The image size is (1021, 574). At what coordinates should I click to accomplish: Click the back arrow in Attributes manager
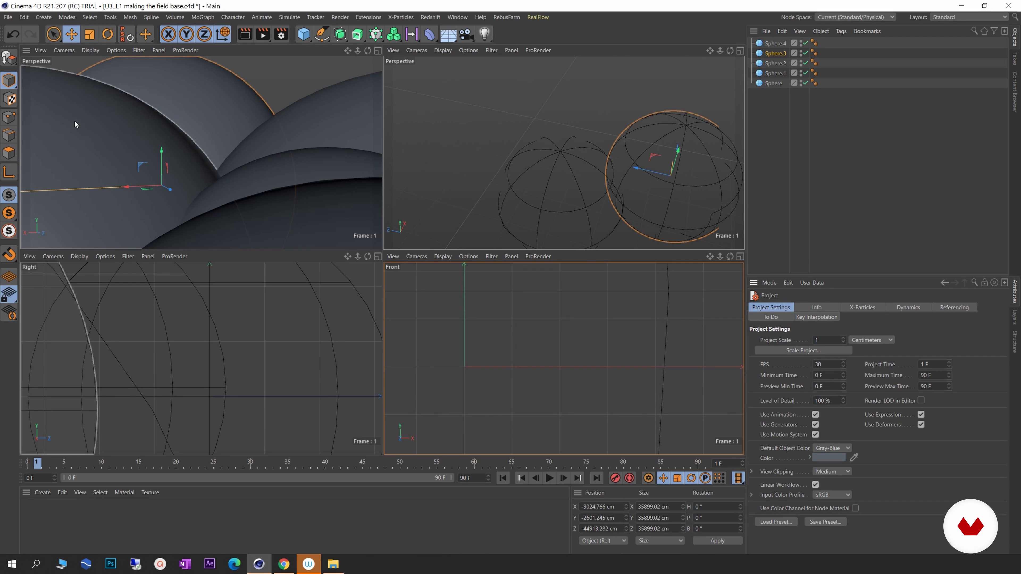pyautogui.click(x=944, y=282)
